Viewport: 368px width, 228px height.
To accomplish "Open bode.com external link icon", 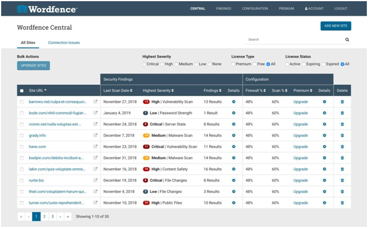I will (96, 113).
